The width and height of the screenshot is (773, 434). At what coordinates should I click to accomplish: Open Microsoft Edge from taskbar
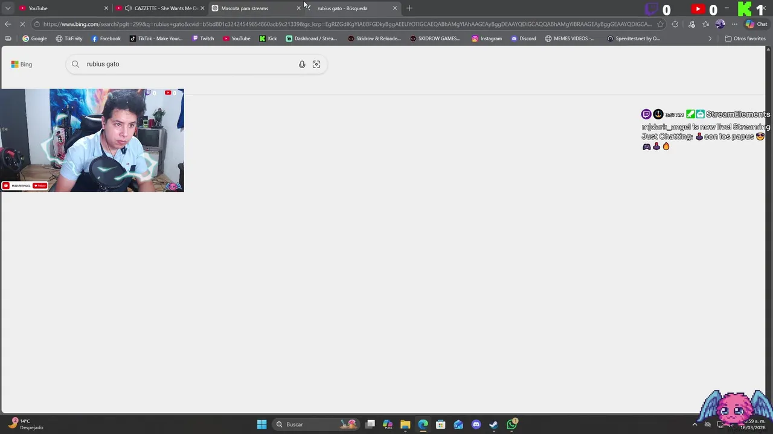[423, 424]
